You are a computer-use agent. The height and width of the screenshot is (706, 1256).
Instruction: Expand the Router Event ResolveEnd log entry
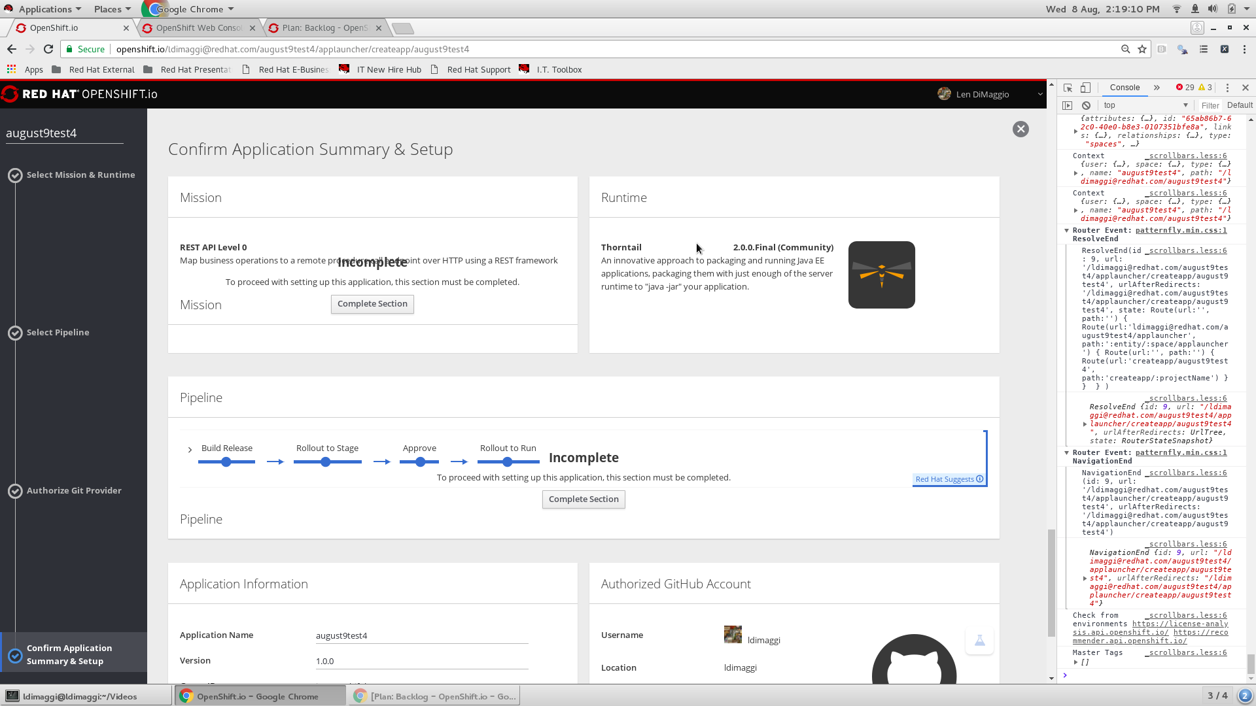[x=1067, y=230]
